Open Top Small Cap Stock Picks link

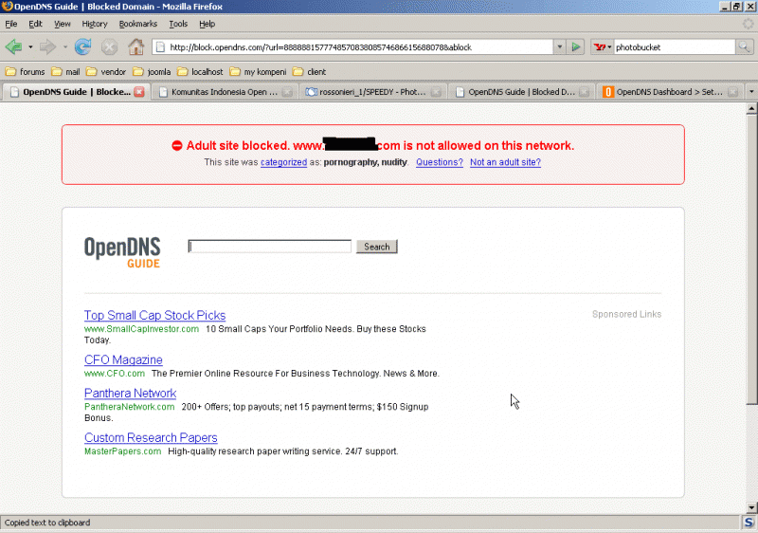pos(154,316)
